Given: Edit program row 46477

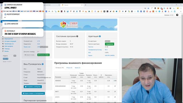Looking at the screenshot, I should click(x=115, y=92).
